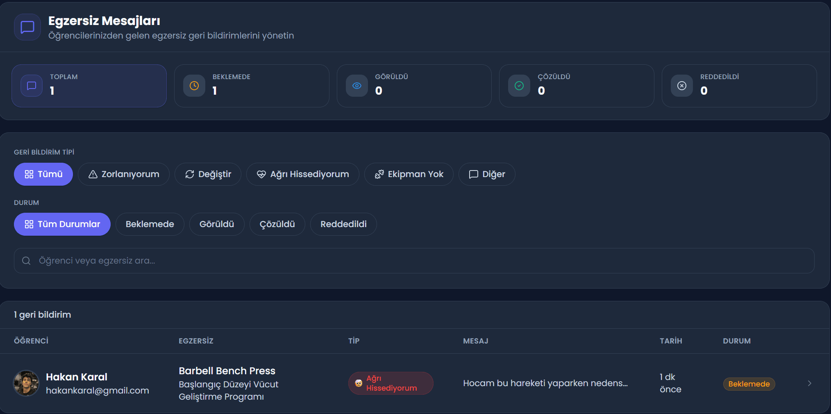
Task: Click Hakan Karal's profile avatar
Action: [26, 383]
